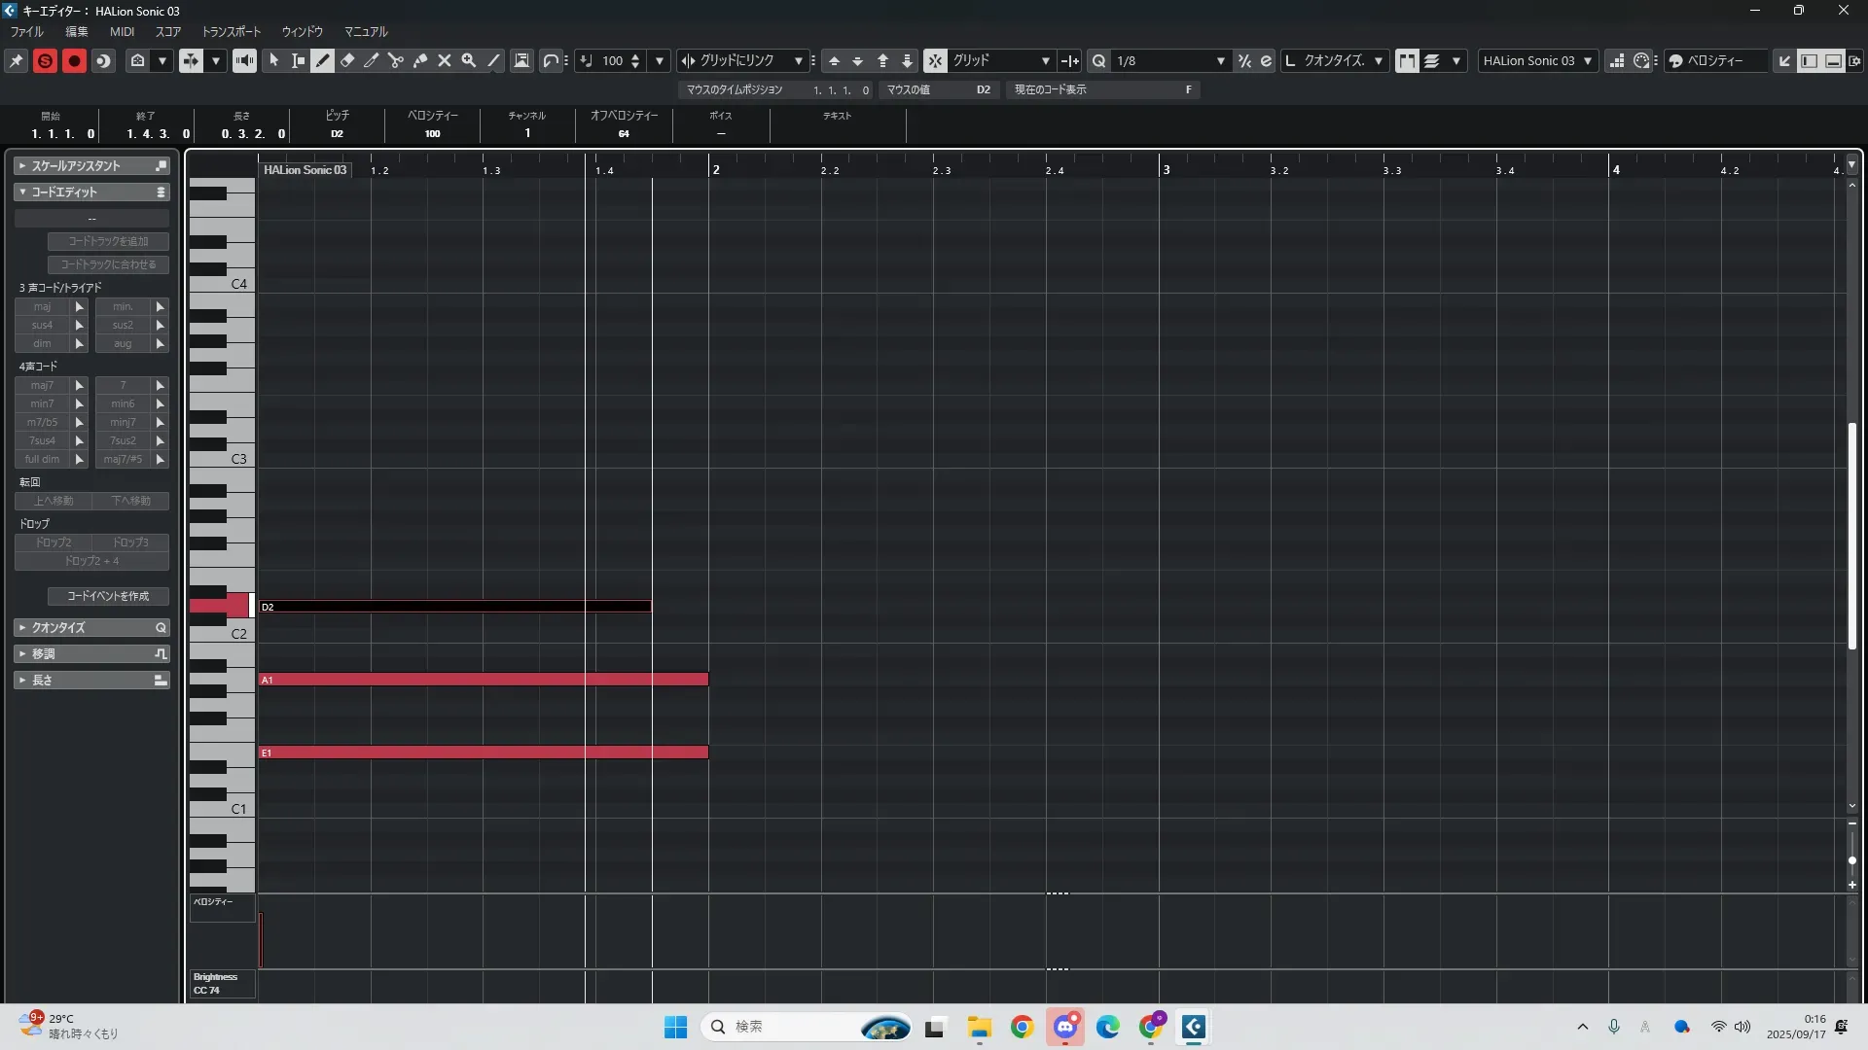Toggle the Record in Editor button
The height and width of the screenshot is (1050, 1868).
pos(74,60)
